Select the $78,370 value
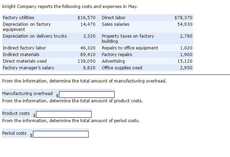Screen dimensions: 230x157 tap(183, 18)
